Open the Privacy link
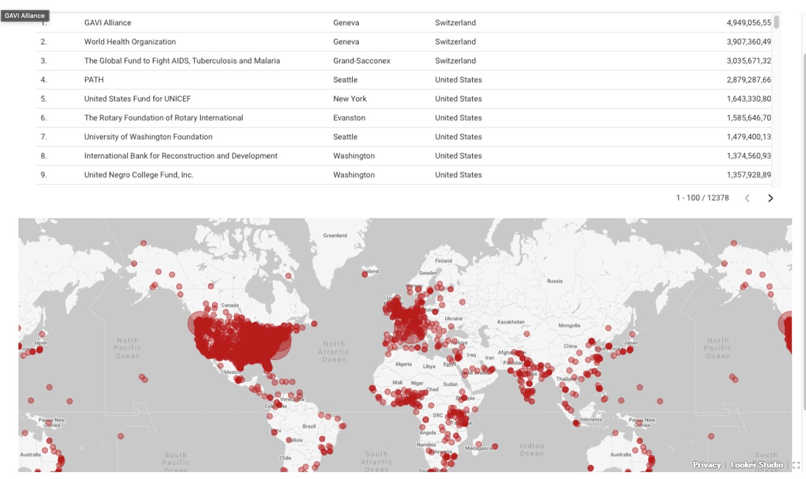This screenshot has width=806, height=479. tap(707, 465)
